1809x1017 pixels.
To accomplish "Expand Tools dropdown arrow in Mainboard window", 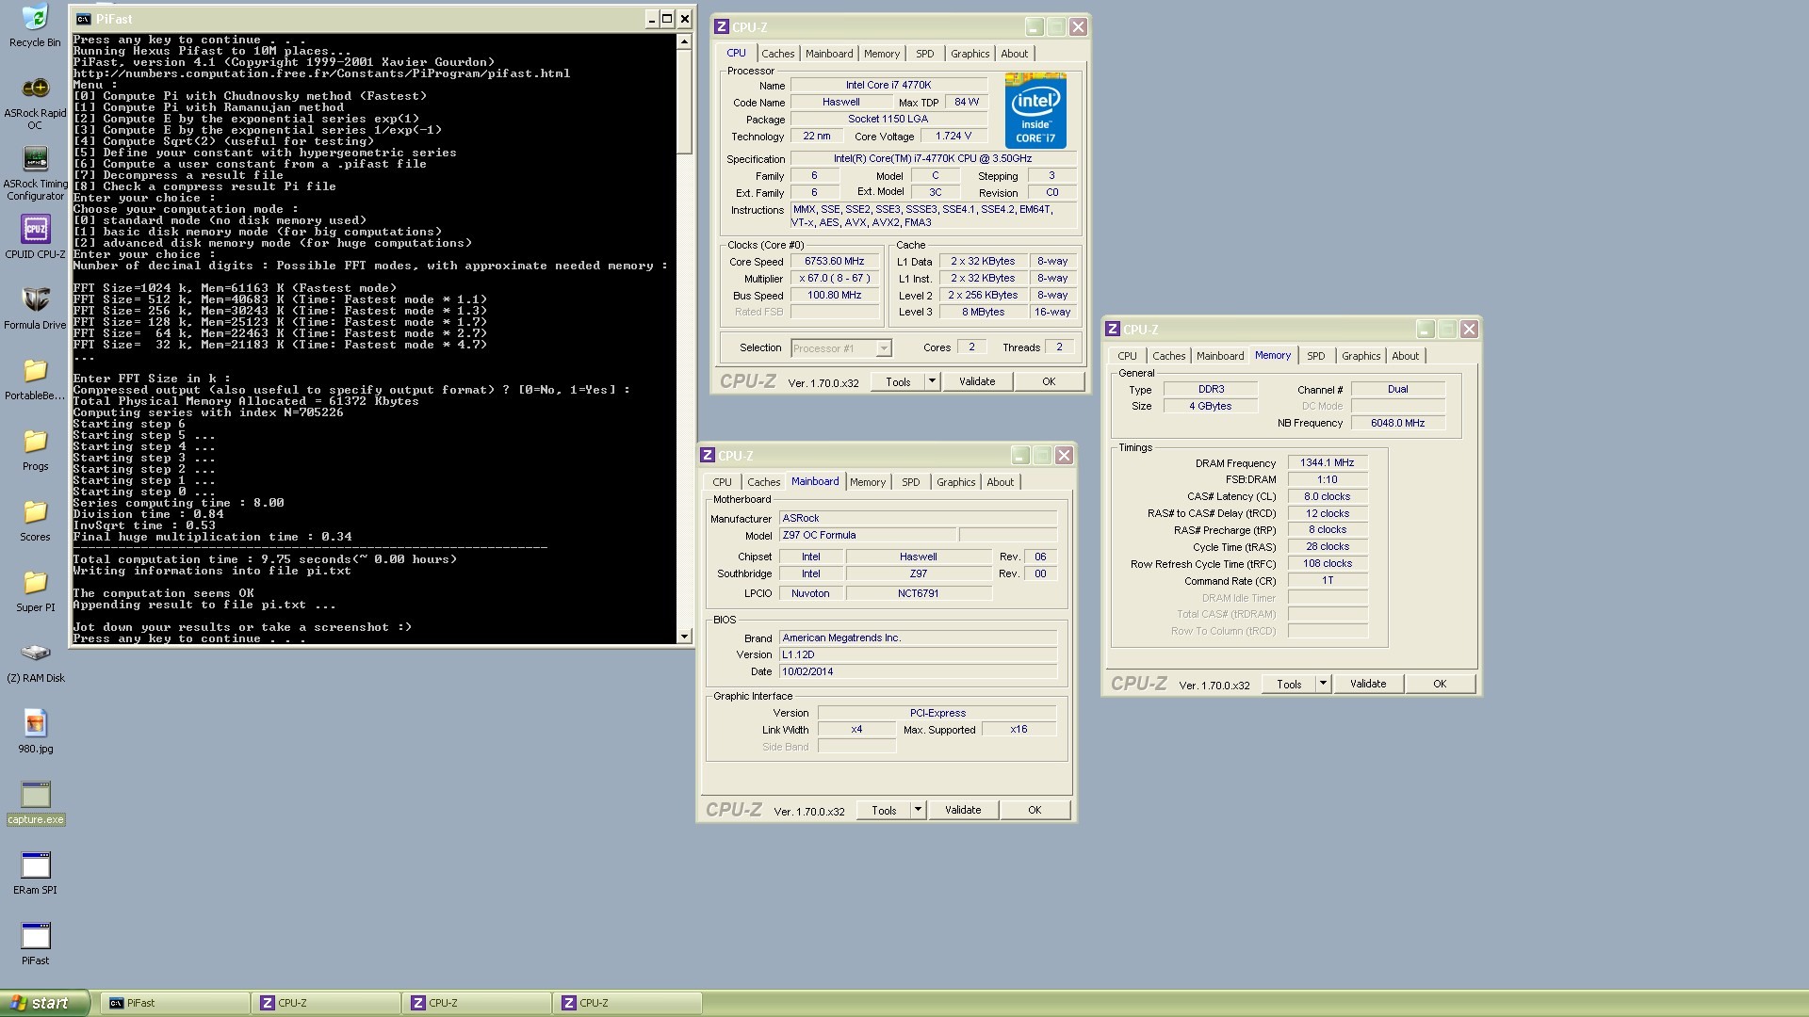I will coord(918,810).
